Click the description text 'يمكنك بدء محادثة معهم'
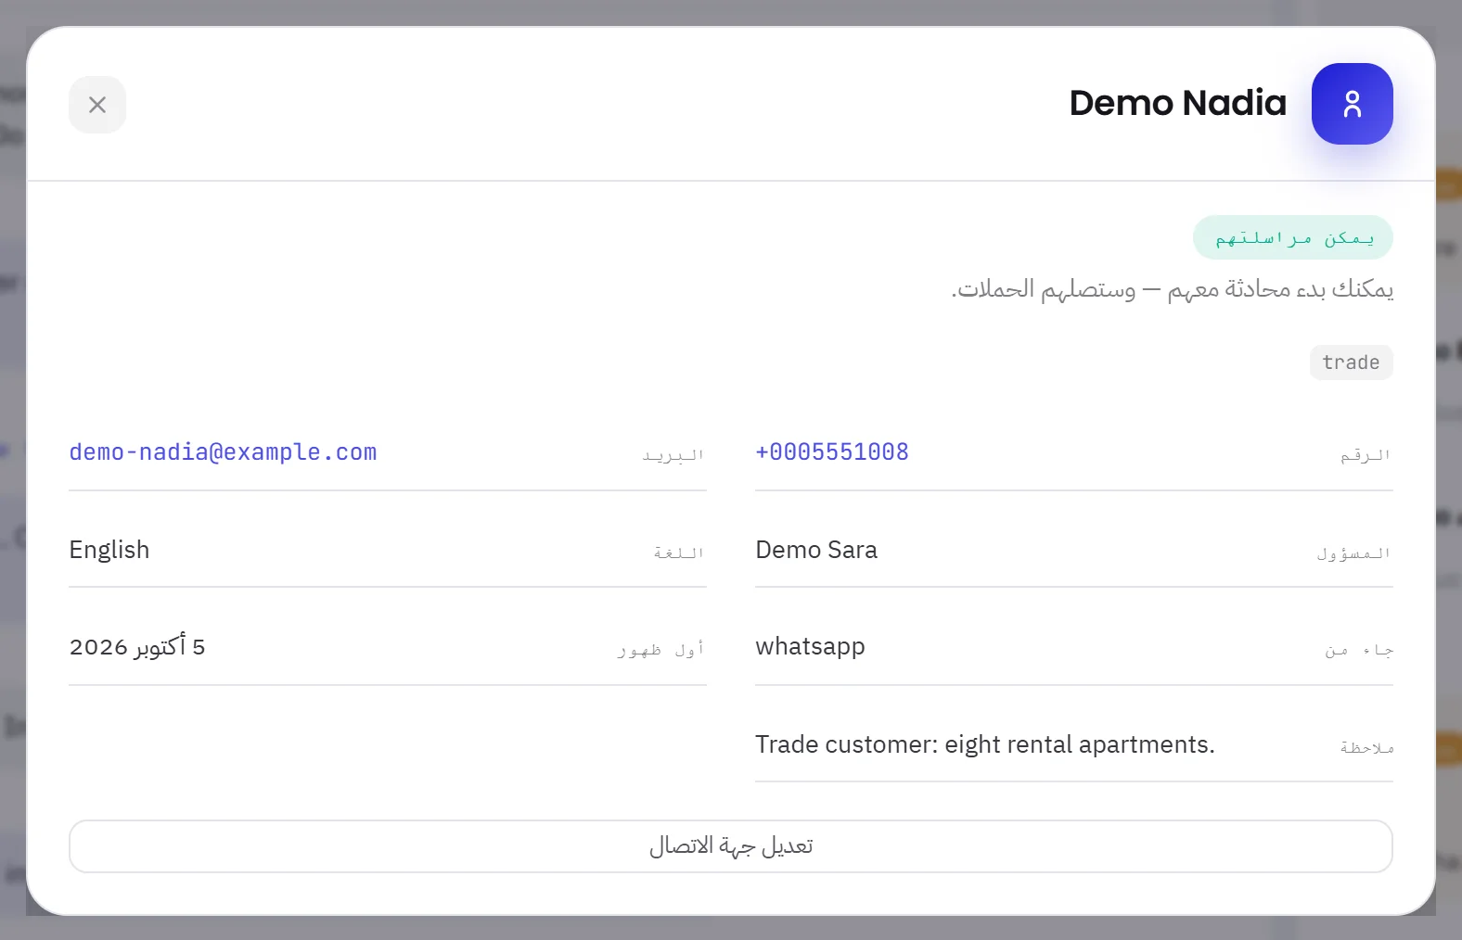The height and width of the screenshot is (940, 1462). (1280, 289)
